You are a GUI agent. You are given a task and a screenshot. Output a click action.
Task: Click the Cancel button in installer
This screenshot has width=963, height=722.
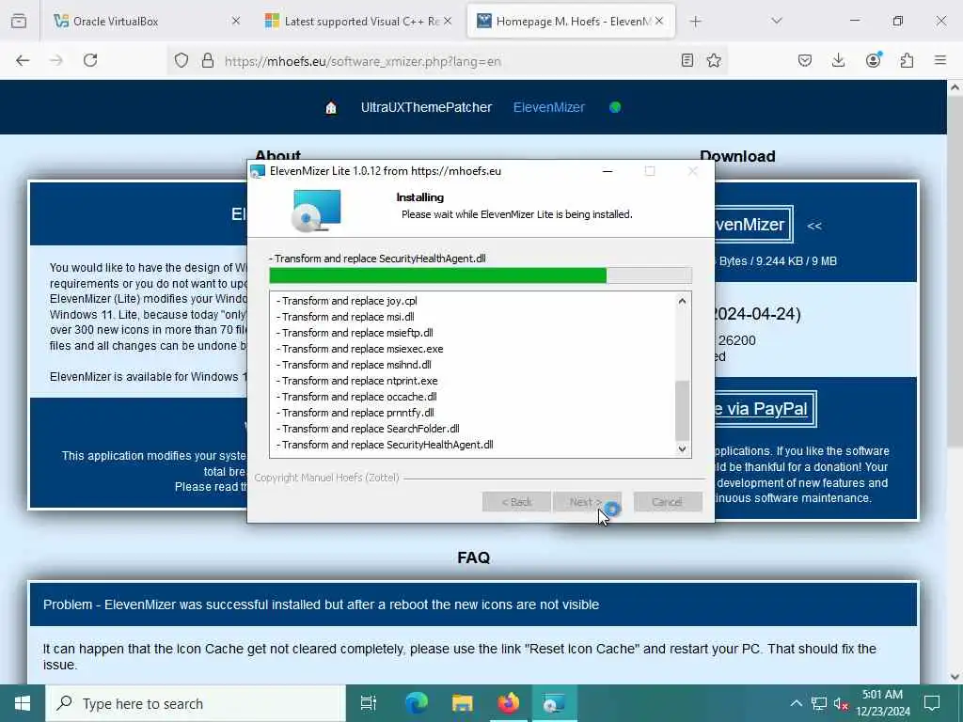(x=667, y=502)
